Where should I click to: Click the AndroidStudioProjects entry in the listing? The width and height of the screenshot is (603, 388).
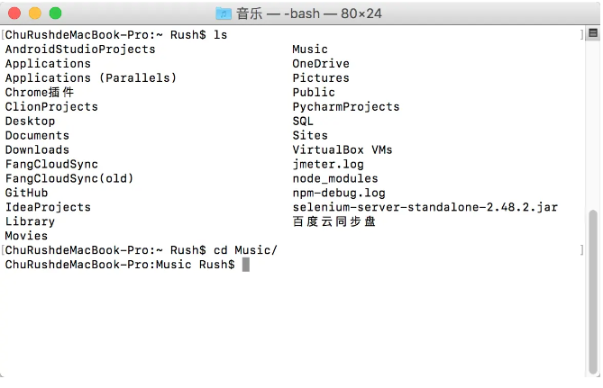(x=80, y=50)
